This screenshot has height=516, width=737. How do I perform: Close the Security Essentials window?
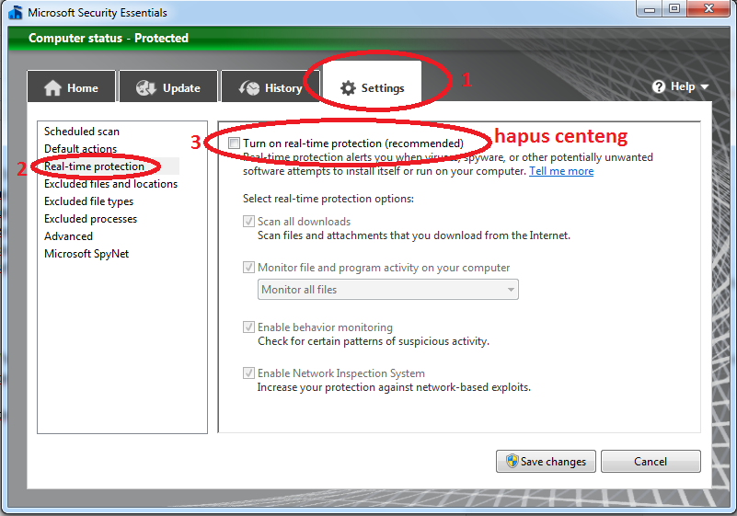tap(708, 8)
